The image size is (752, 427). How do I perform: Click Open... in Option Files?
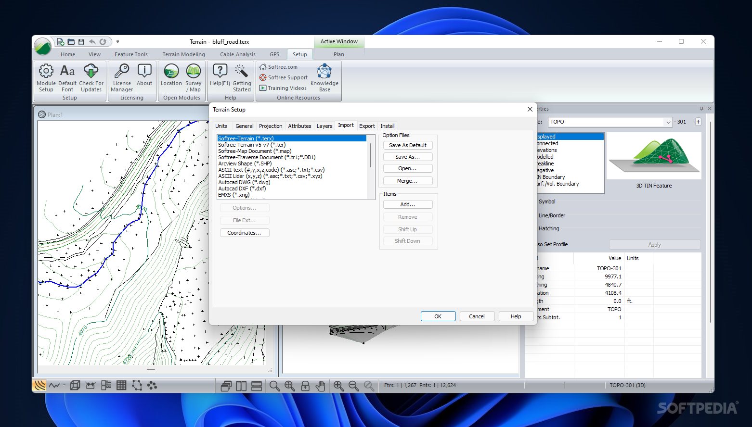pos(408,168)
